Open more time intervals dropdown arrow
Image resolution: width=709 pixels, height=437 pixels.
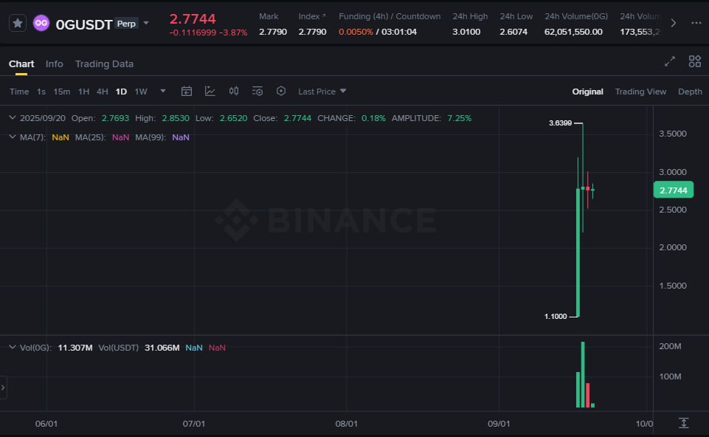tap(163, 91)
